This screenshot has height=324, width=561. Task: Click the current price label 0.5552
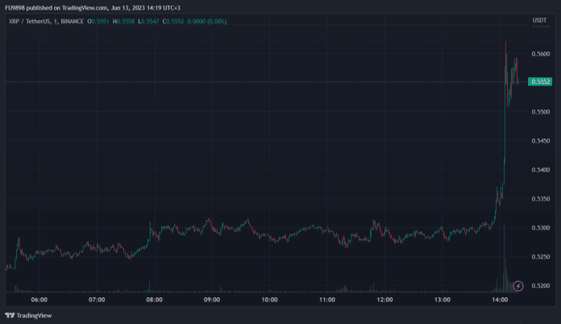(539, 82)
